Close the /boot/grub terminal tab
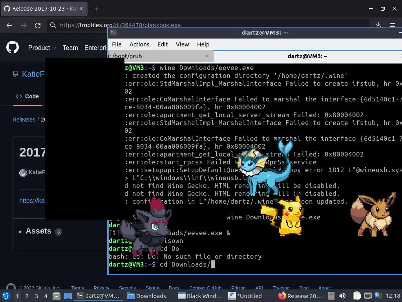Image resolution: width=402 pixels, height=302 pixels. pos(207,56)
